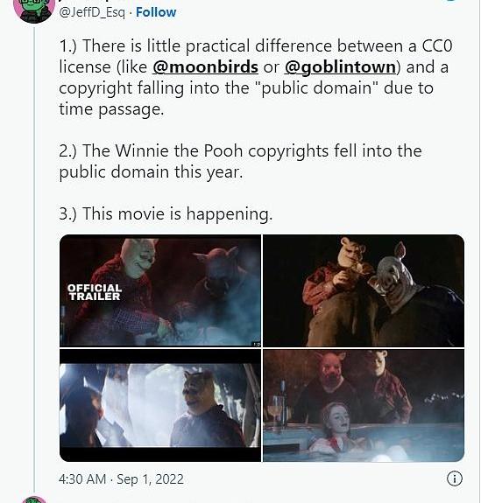Open the tweet info circle icon

pyautogui.click(x=455, y=479)
